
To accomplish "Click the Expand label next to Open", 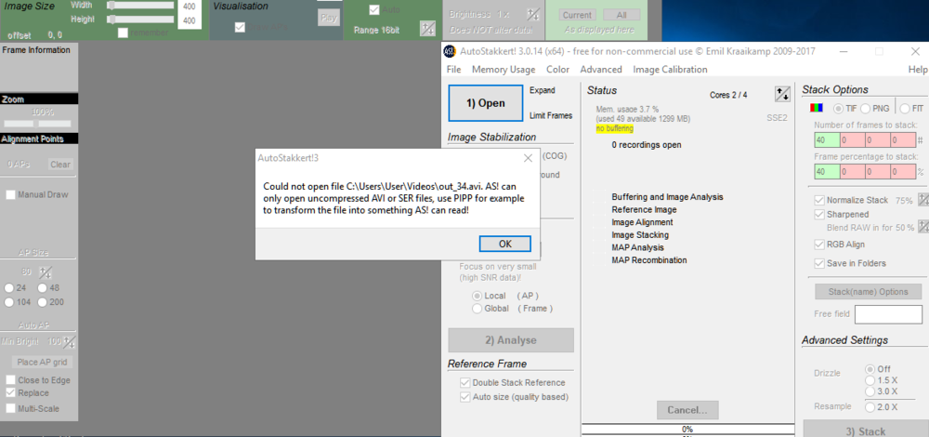I will point(543,91).
